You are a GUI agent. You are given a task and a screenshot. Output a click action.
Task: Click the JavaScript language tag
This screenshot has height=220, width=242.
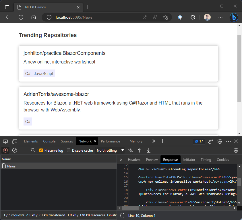[x=43, y=74]
